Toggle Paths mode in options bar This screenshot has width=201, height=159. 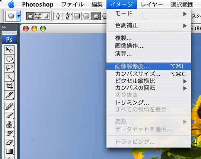click(x=38, y=16)
